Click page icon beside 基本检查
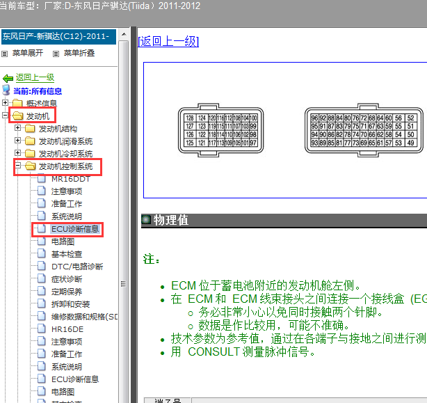The height and width of the screenshot is (403, 427). (x=42, y=253)
